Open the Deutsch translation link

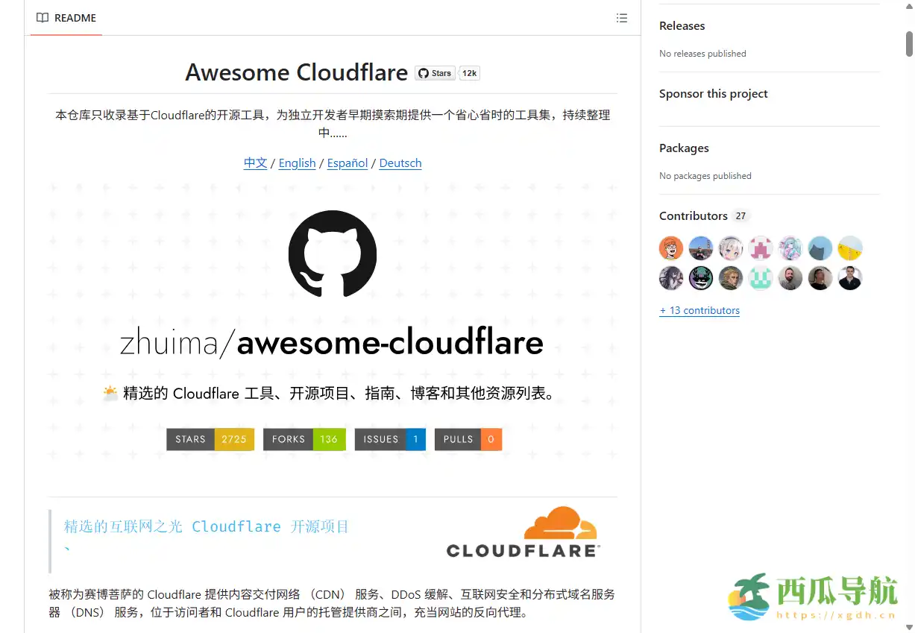[x=400, y=163]
